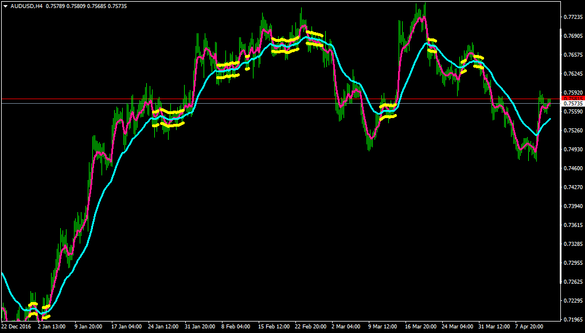The height and width of the screenshot is (333, 585).
Task: Click the 0.72295 price scale label
Action: tap(573, 300)
